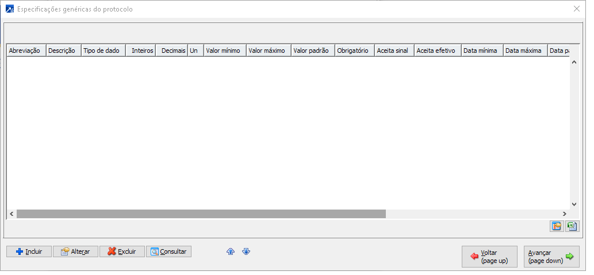The width and height of the screenshot is (594, 275).
Task: Click the Obrigatório column header
Action: 355,51
